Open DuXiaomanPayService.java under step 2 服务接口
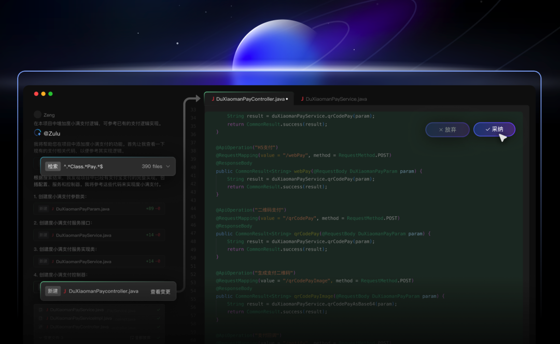Image resolution: width=560 pixels, height=344 pixels. [x=99, y=235]
